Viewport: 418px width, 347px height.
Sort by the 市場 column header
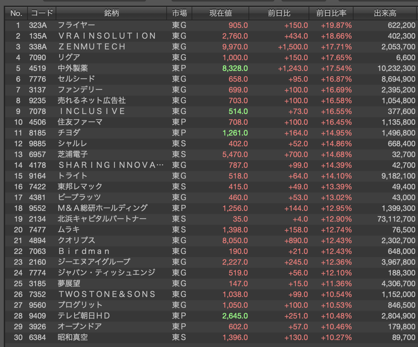coord(179,14)
